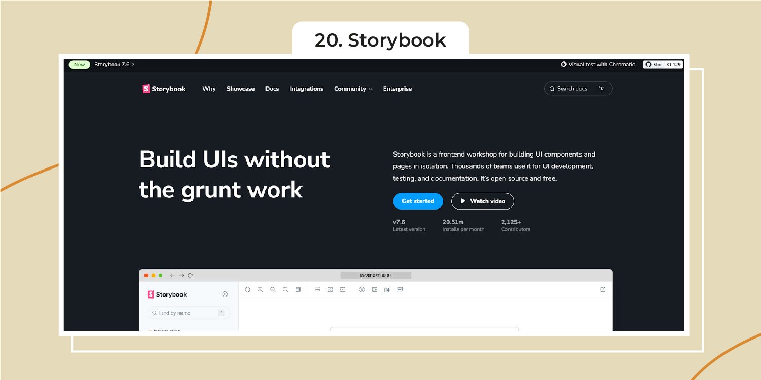Click the green window dot in mock browser
This screenshot has width=761, height=380.
tap(161, 276)
